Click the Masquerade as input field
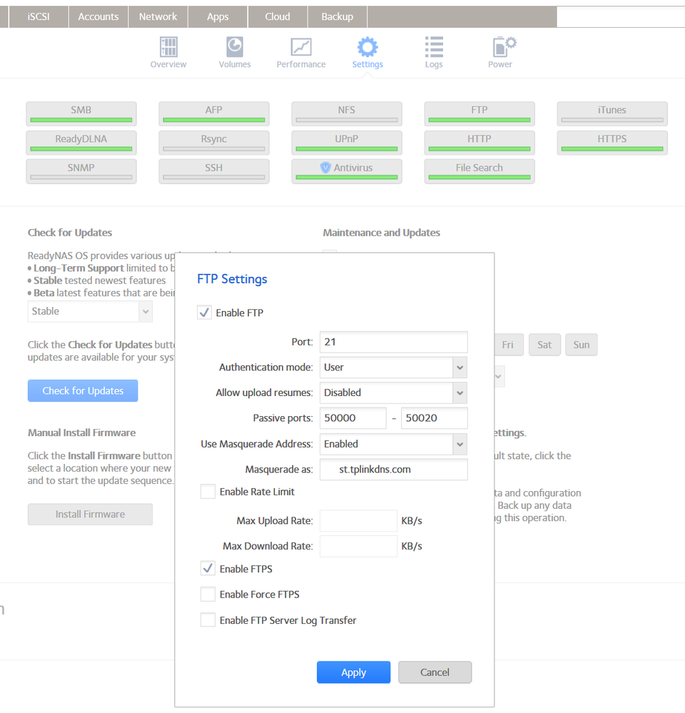Image resolution: width=685 pixels, height=713 pixels. pyautogui.click(x=394, y=470)
